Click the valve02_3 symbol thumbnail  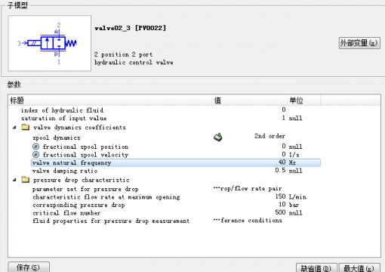49,43
